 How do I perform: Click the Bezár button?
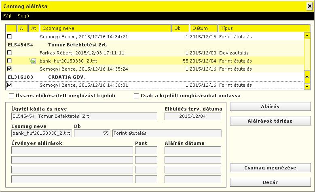[270, 182]
